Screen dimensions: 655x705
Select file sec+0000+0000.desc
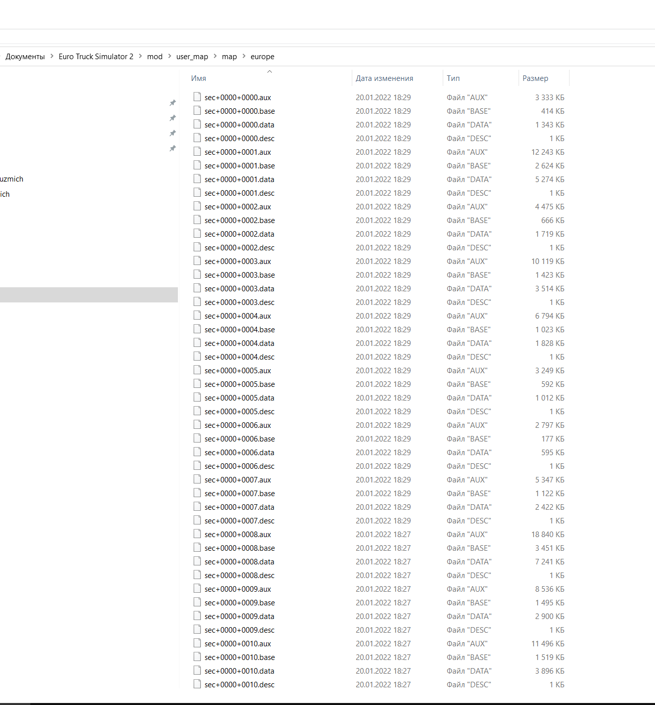coord(240,138)
